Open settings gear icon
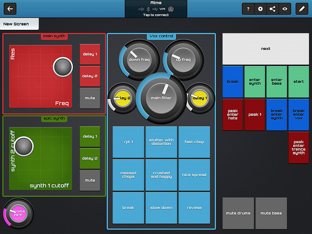 (260, 9)
